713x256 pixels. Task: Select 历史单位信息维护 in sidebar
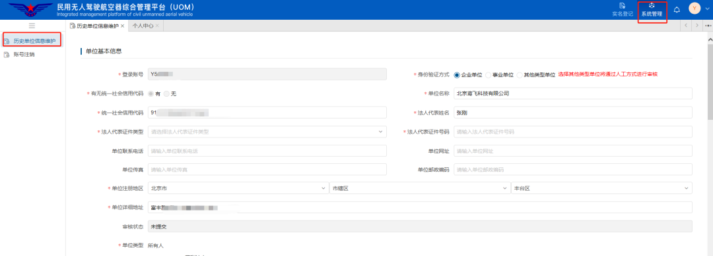32,41
